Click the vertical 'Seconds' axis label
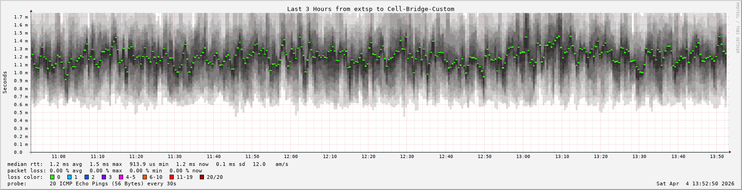Screen dimensions: 742x190 [x=5, y=82]
